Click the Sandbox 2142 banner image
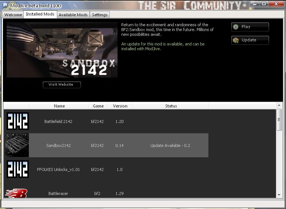The image size is (286, 209). click(x=62, y=50)
